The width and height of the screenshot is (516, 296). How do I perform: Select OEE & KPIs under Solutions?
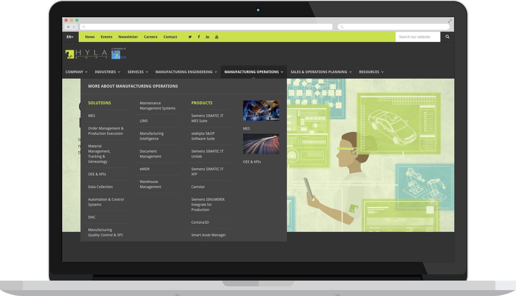click(x=97, y=174)
